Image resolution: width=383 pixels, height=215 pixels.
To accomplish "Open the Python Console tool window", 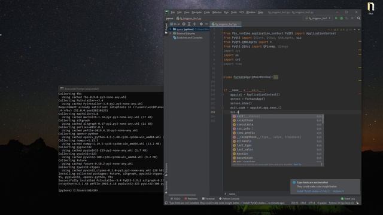I will (x=229, y=199).
